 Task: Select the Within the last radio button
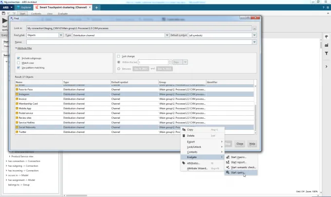coord(119,62)
